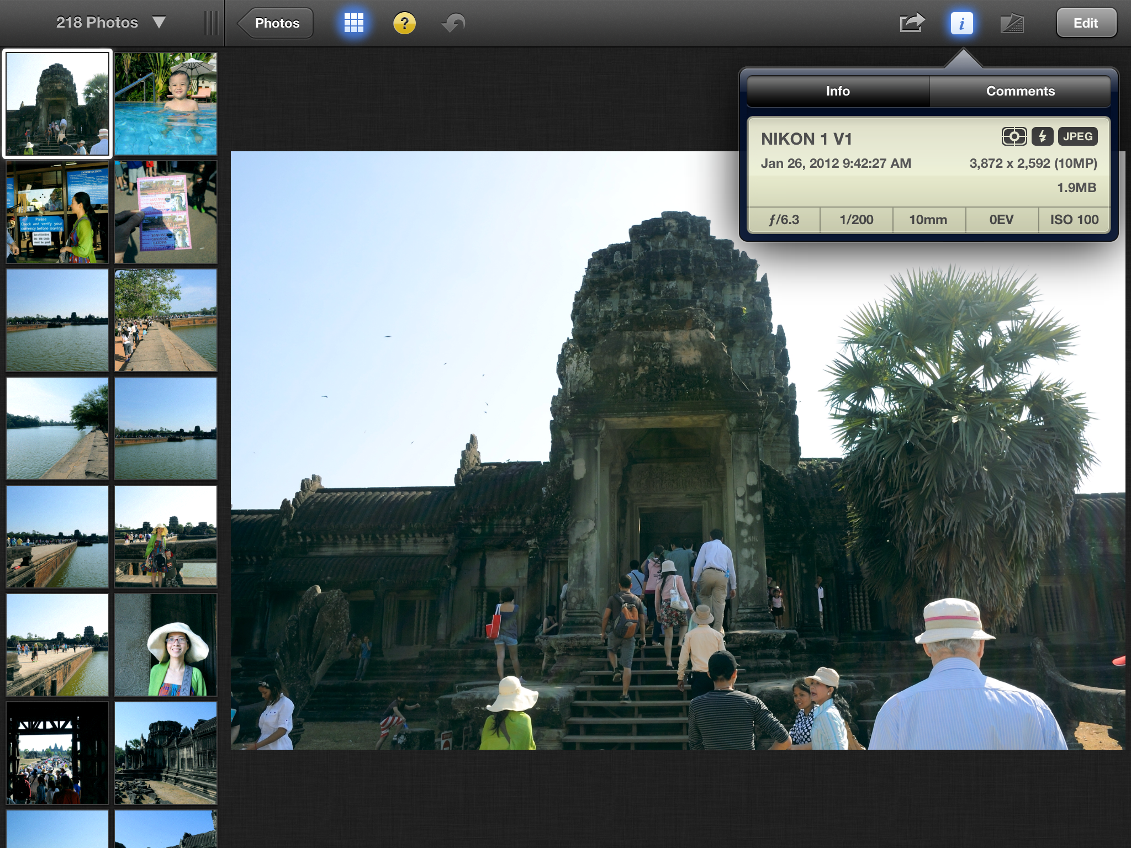Click the undo arrow icon
This screenshot has width=1131, height=848.
[x=453, y=23]
